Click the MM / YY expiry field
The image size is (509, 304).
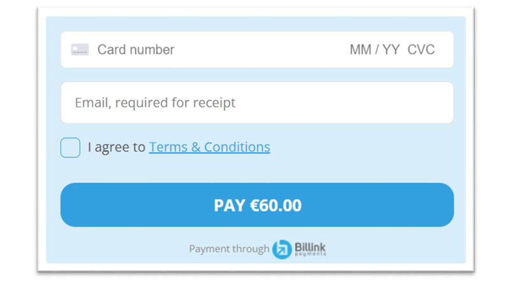click(374, 50)
